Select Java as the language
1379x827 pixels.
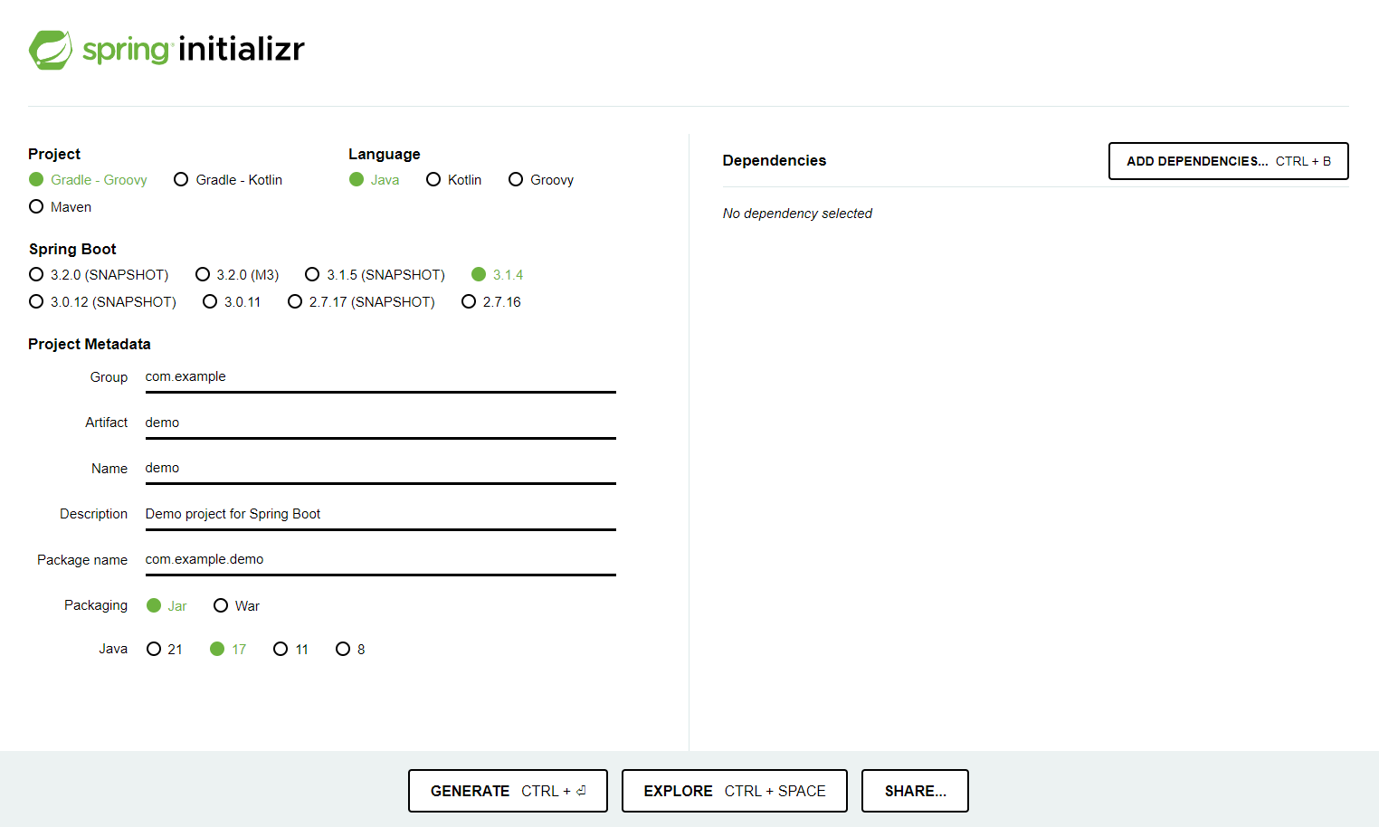pyautogui.click(x=374, y=180)
